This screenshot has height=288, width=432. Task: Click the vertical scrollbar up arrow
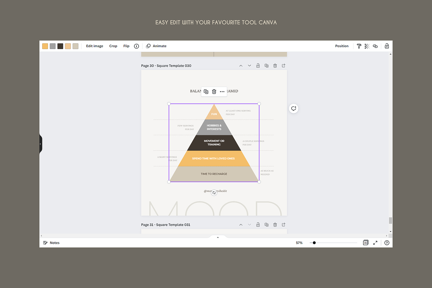coord(391,54)
